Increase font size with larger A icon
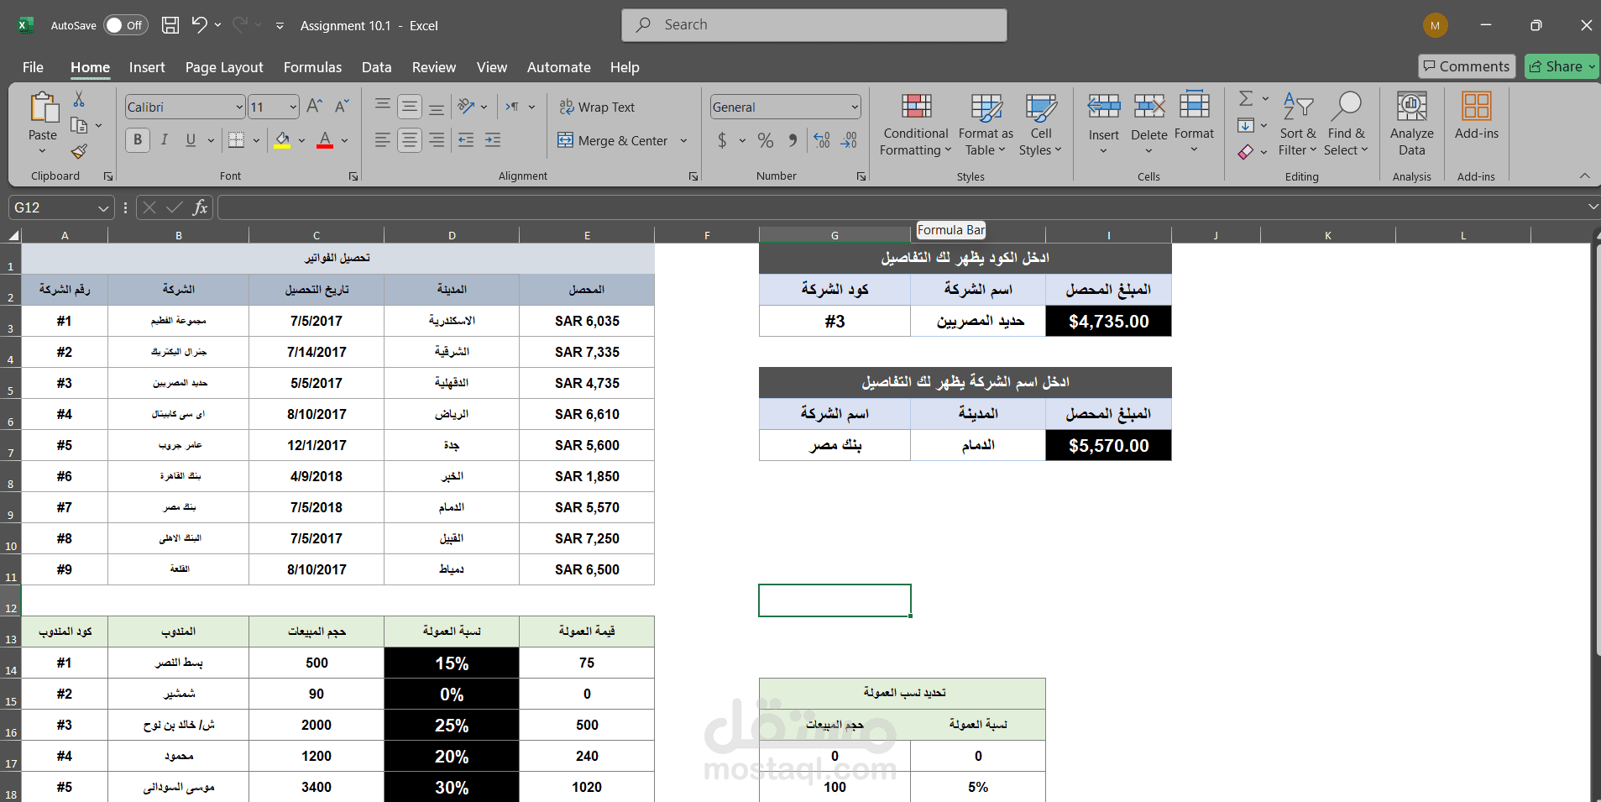This screenshot has width=1601, height=802. (x=314, y=106)
